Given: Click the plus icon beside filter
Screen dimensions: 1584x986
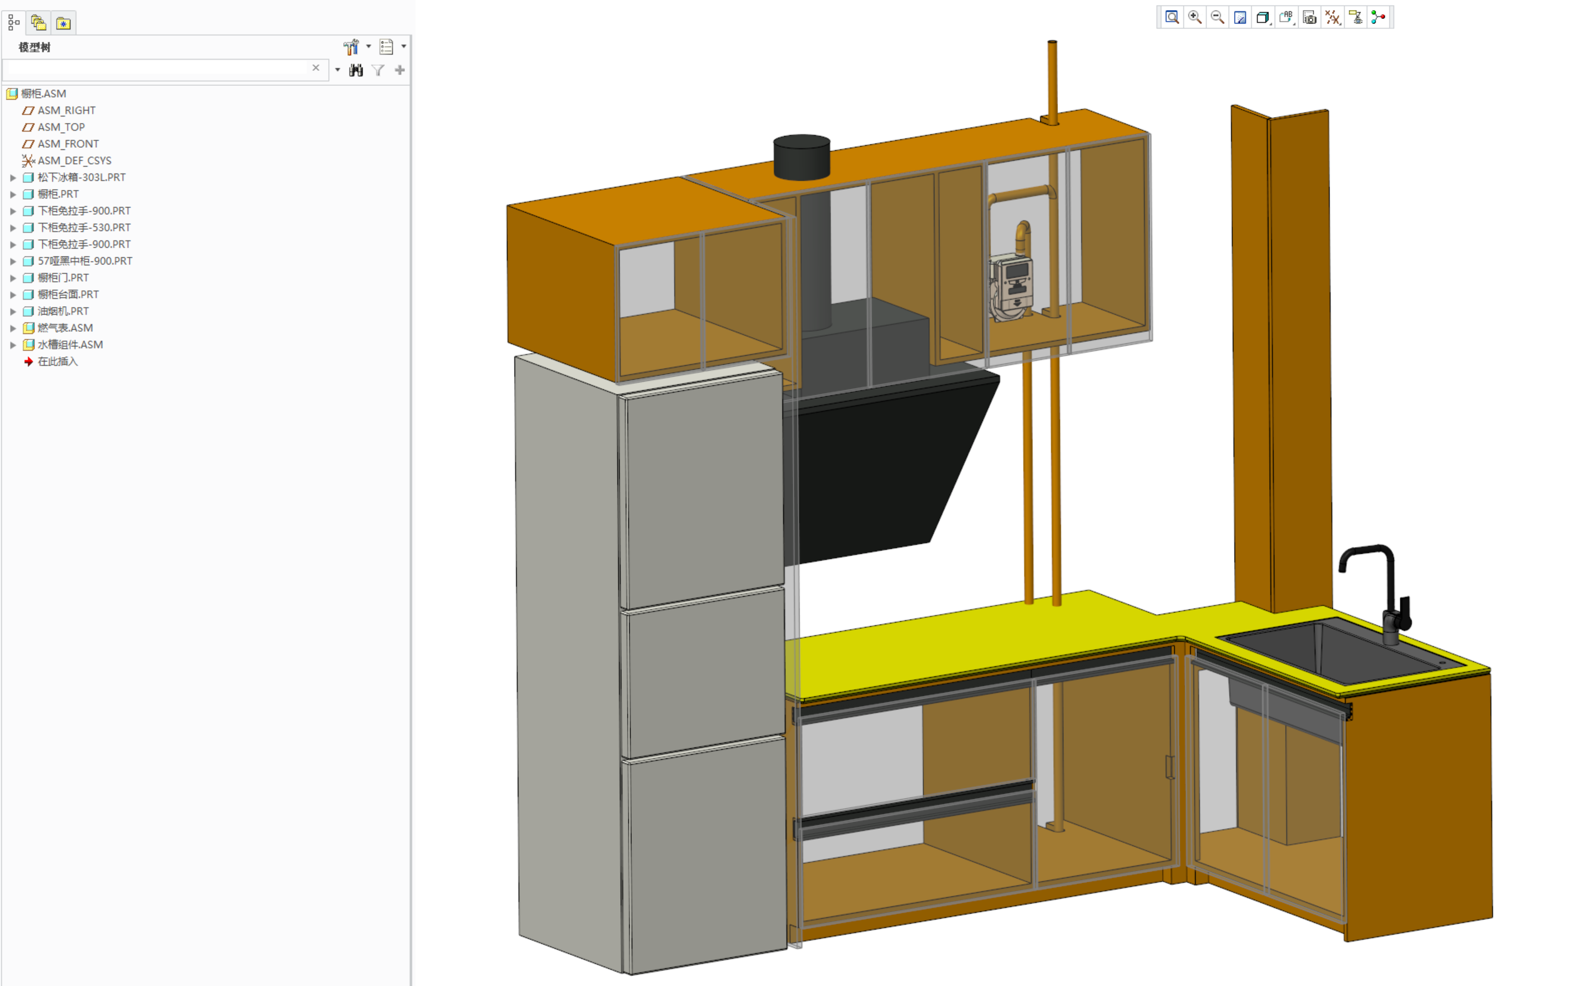Looking at the screenshot, I should [x=400, y=70].
